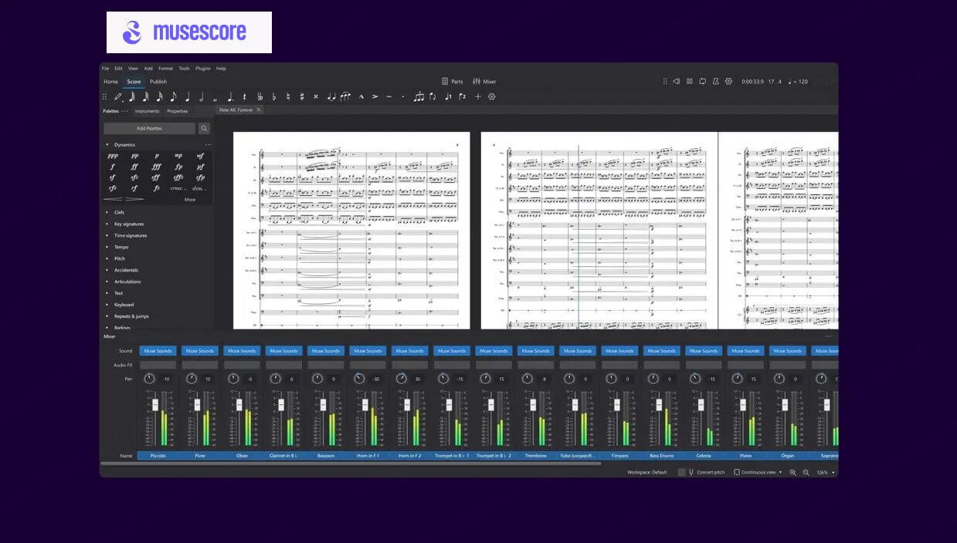The width and height of the screenshot is (957, 543).
Task: Select the flat accidental icon
Action: [x=273, y=96]
